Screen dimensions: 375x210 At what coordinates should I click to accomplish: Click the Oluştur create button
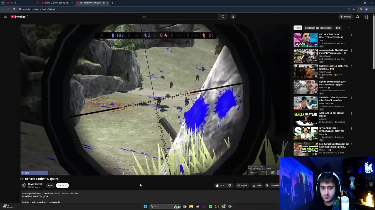pyautogui.click(x=345, y=17)
